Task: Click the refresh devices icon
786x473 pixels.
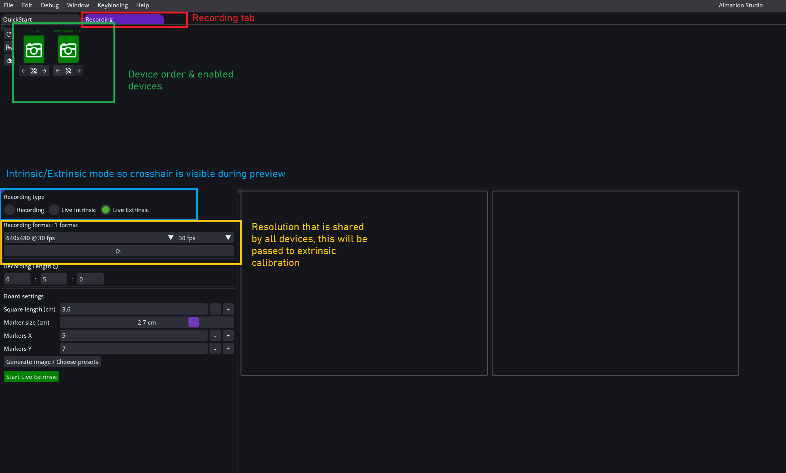Action: (x=9, y=34)
